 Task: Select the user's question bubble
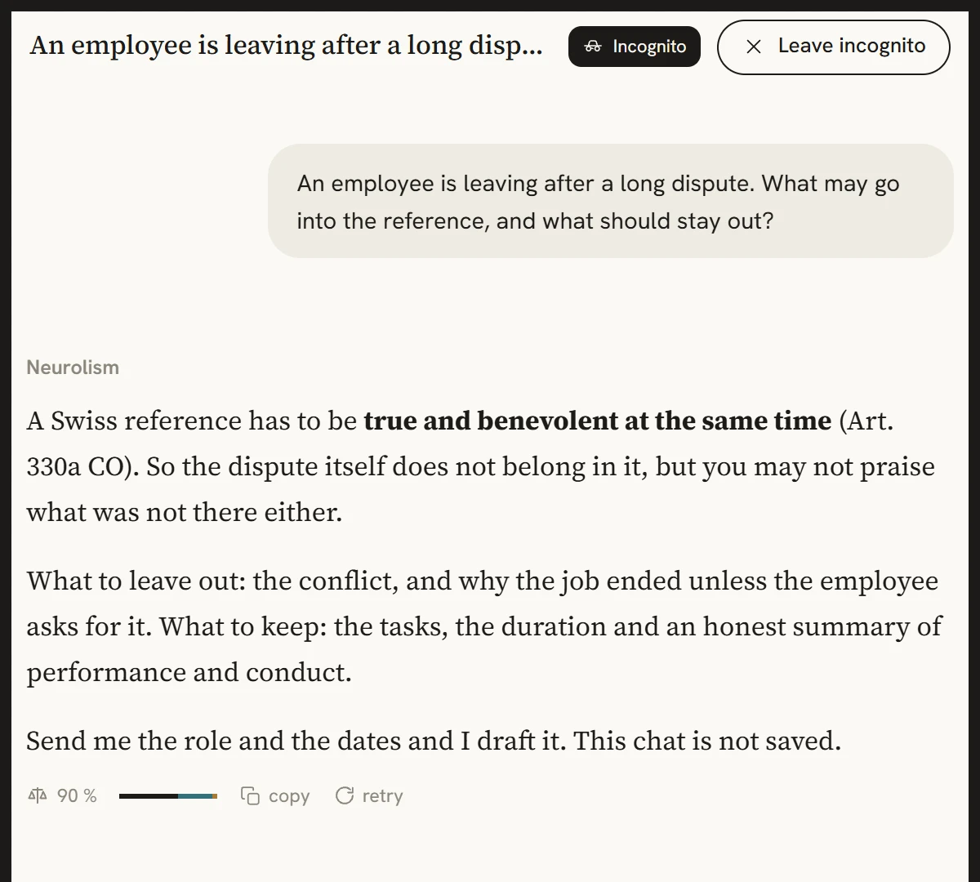pos(610,201)
